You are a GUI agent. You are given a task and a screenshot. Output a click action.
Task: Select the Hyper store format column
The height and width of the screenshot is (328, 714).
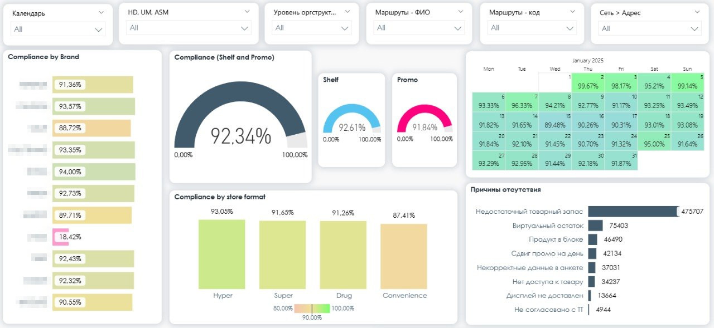[x=222, y=253]
